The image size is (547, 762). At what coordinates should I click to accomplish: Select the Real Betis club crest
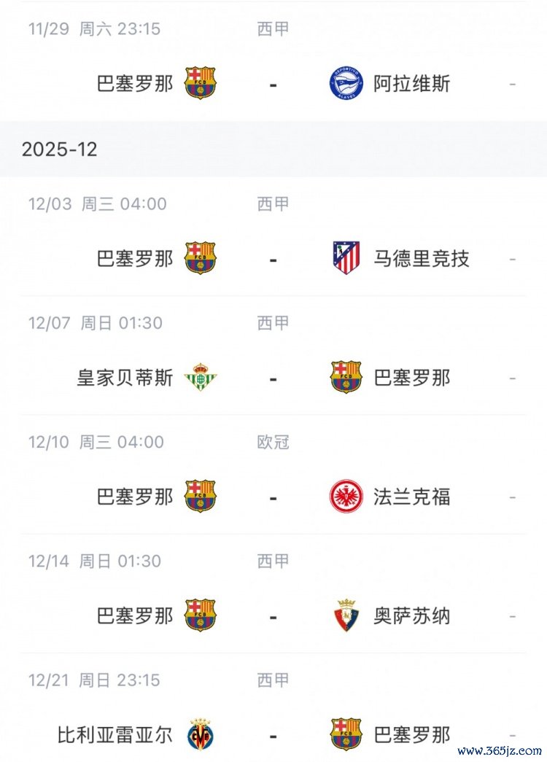click(200, 378)
